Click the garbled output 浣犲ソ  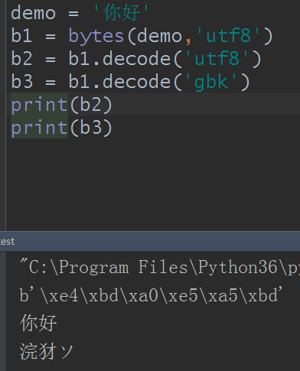coord(47,352)
